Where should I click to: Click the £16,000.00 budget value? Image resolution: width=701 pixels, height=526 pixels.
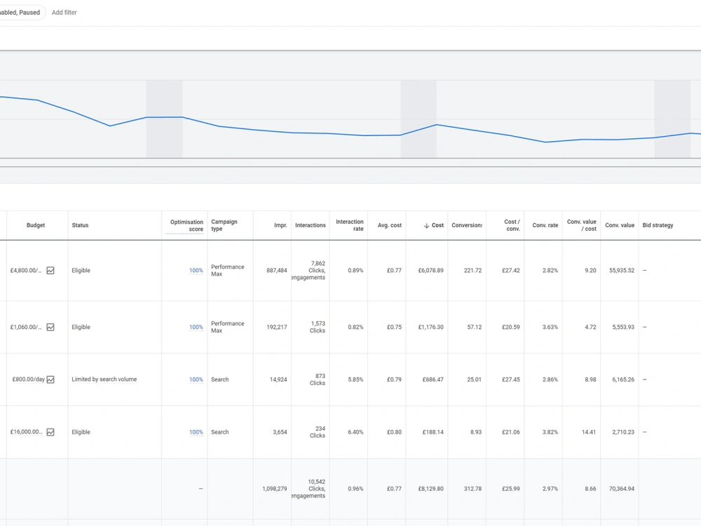(27, 432)
